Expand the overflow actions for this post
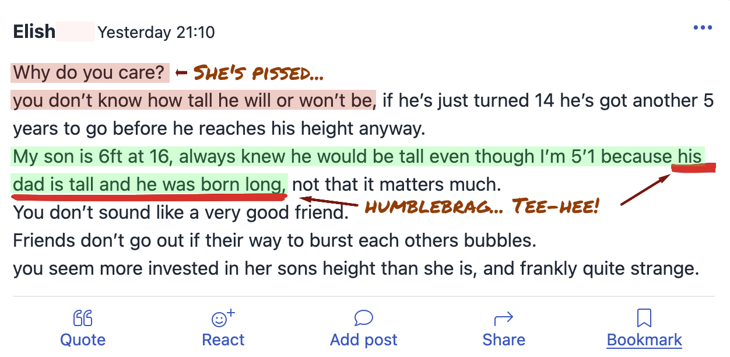Image resolution: width=730 pixels, height=357 pixels. pos(703,27)
